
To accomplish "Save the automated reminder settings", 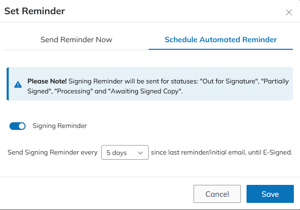I will click(270, 194).
